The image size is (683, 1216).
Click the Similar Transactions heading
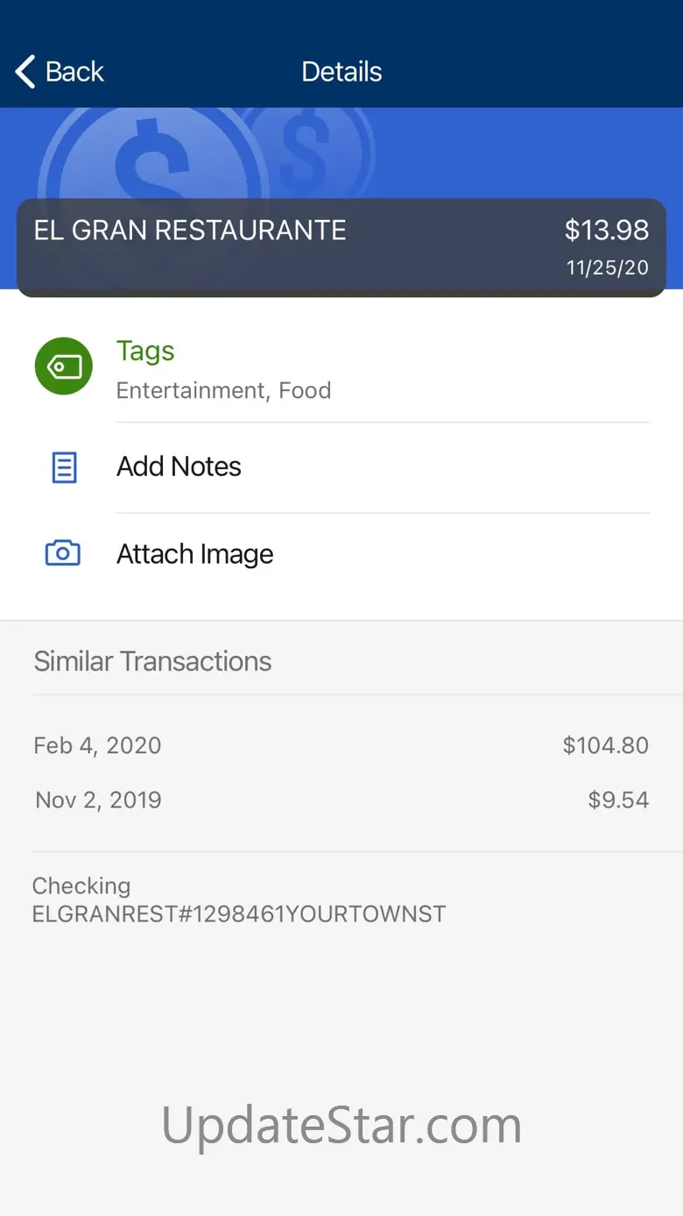152,661
